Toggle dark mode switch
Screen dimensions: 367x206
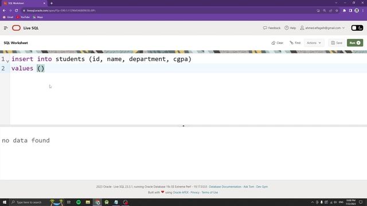coord(357,28)
